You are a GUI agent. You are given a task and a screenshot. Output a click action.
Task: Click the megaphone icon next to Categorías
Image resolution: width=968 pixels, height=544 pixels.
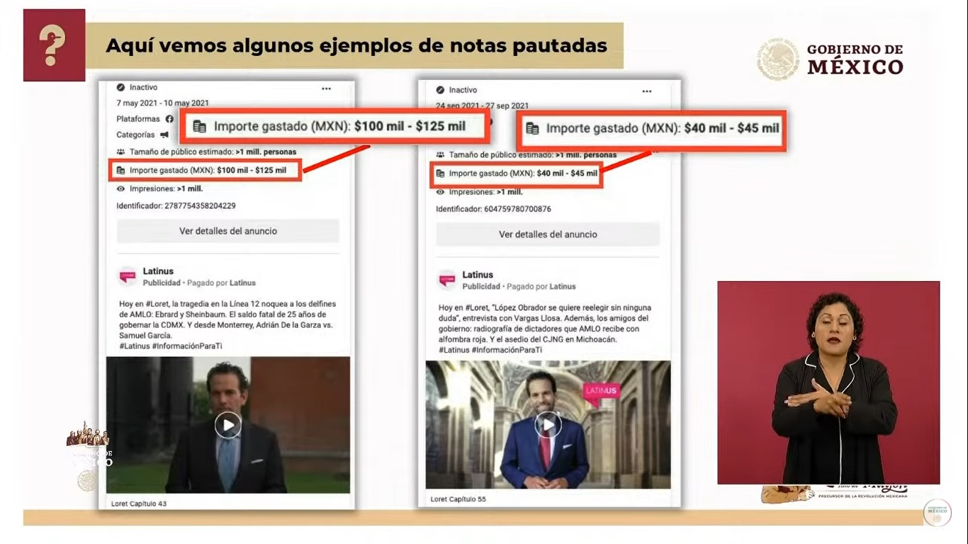[164, 135]
